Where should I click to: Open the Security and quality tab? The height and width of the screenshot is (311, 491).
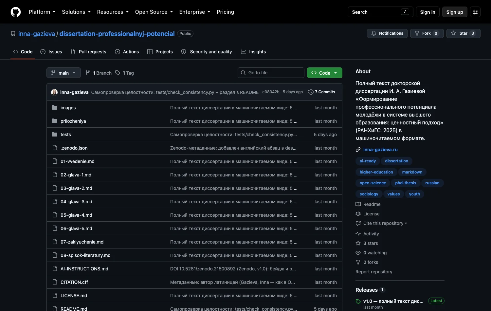[207, 52]
